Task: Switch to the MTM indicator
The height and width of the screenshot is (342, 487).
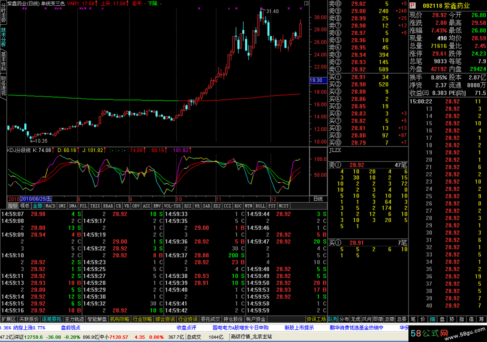Action: point(249,206)
